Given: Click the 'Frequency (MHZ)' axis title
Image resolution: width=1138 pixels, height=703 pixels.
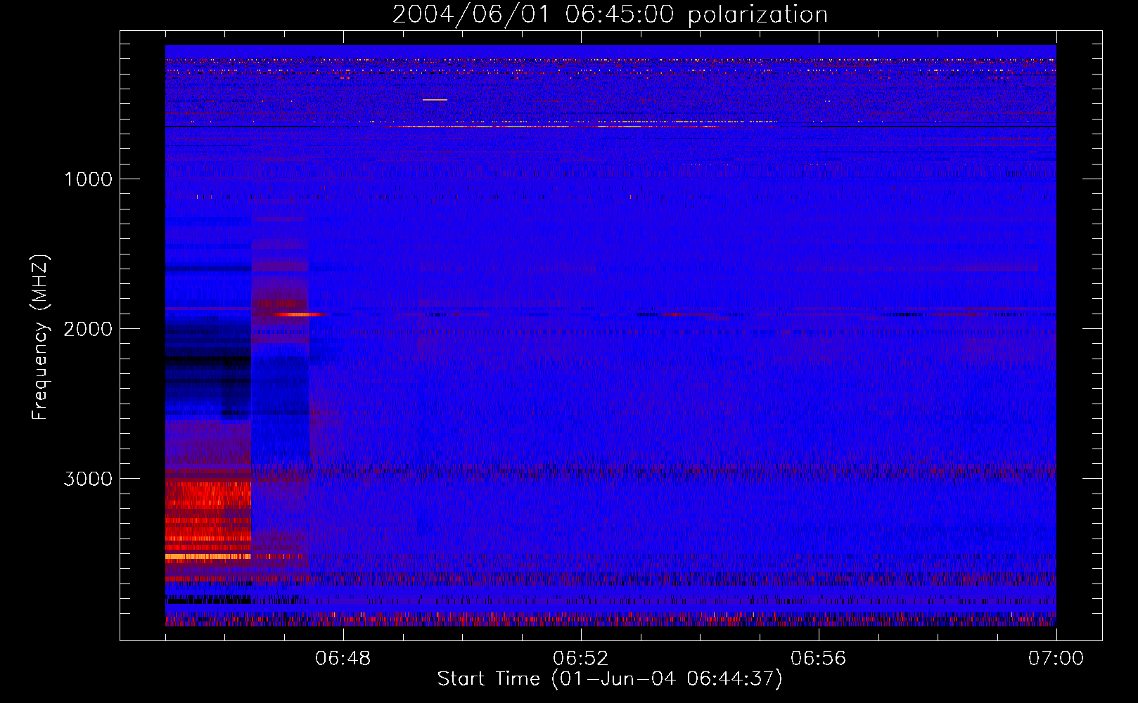Looking at the screenshot, I should (x=40, y=337).
